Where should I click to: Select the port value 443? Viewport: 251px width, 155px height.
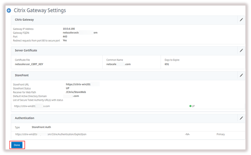(65, 36)
